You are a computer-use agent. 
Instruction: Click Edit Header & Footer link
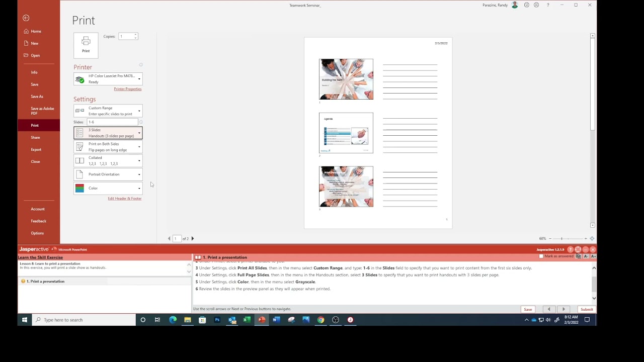[125, 199]
